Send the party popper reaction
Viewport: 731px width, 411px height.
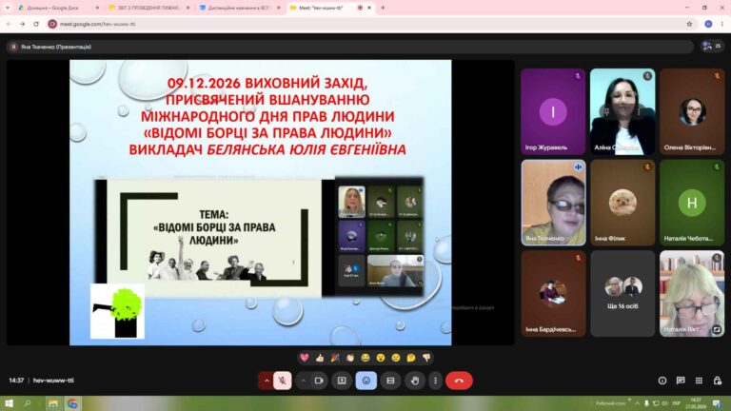tap(335, 358)
